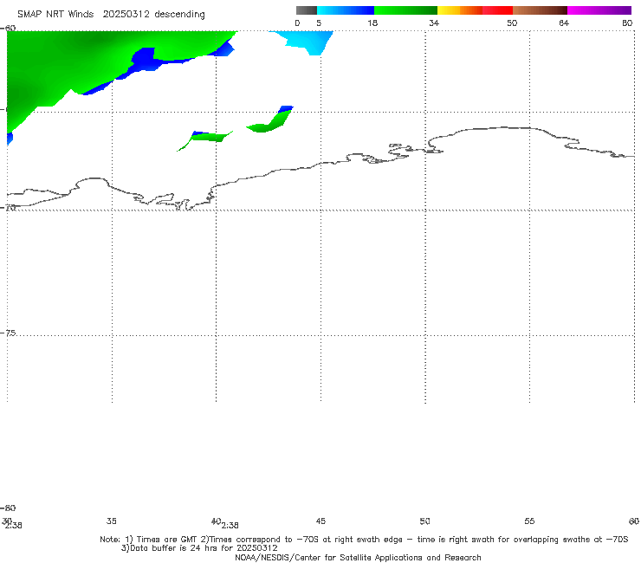641x563 pixels.
Task: Click the note line starting "Note: 1) Times are GMT"
Action: [x=364, y=540]
